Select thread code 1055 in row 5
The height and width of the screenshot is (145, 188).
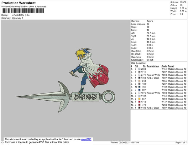pos(164,81)
